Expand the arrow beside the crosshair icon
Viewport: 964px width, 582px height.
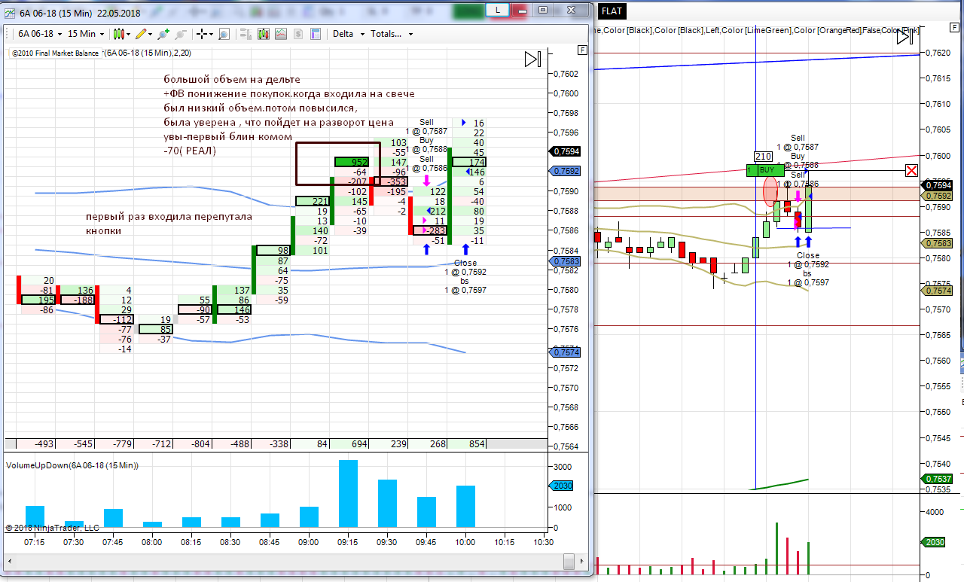211,34
